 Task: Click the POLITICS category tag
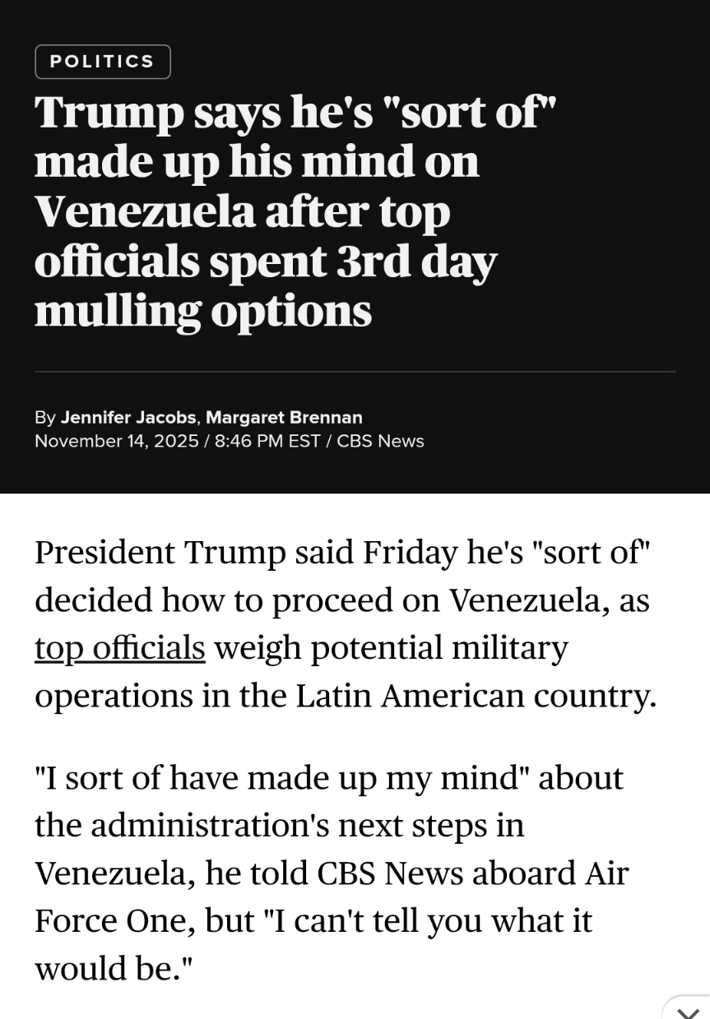point(102,62)
